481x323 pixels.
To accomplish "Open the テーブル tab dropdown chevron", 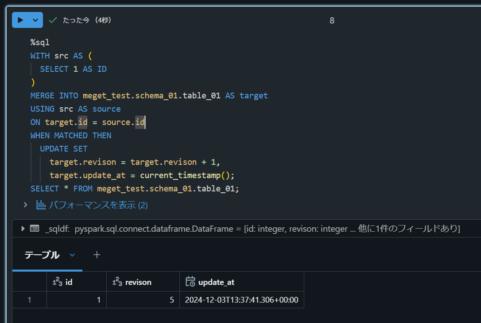I will pyautogui.click(x=72, y=255).
